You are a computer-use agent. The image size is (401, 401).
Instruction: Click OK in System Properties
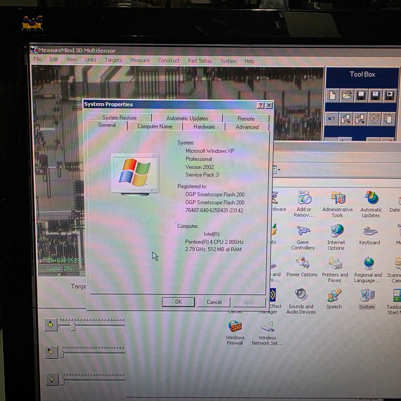click(x=178, y=302)
